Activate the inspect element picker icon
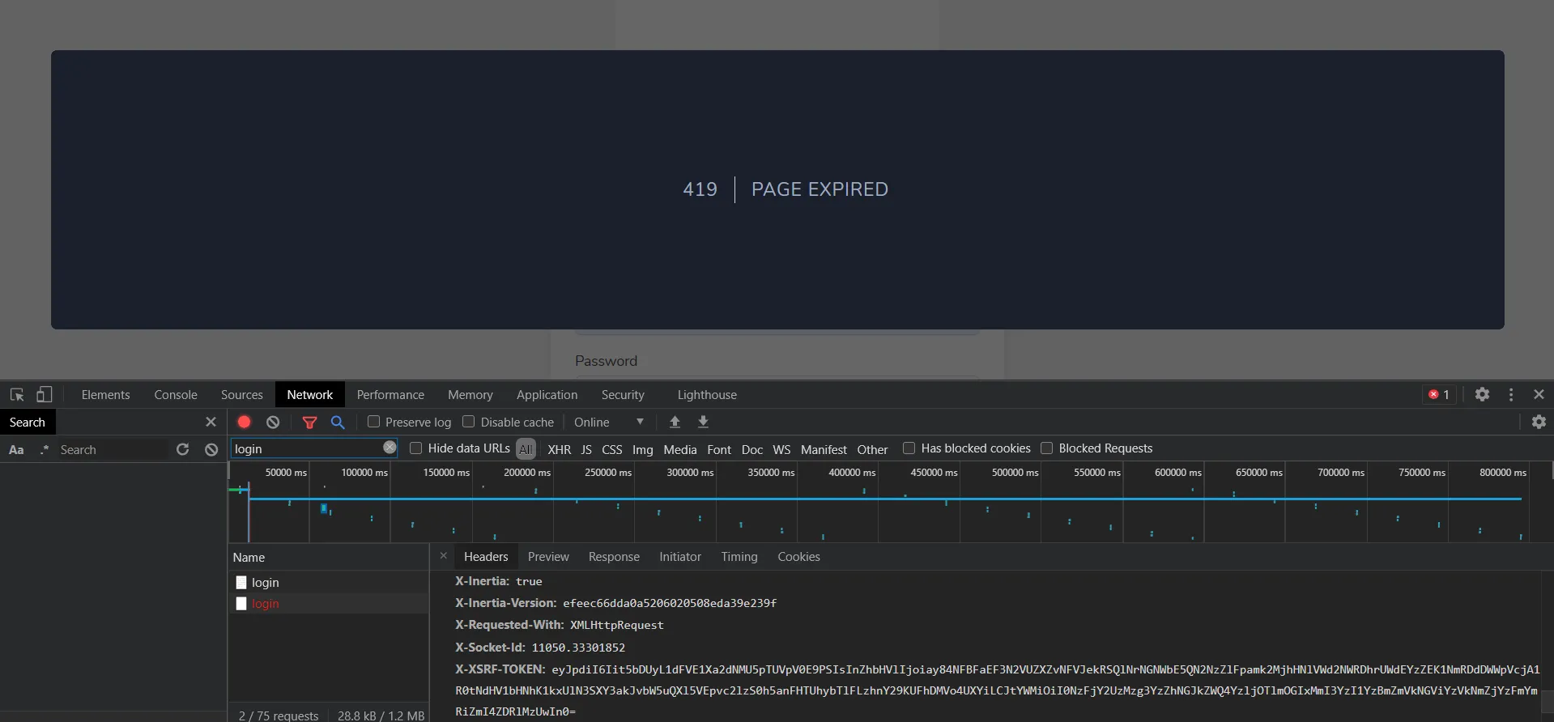Screen dimensions: 1554x722 [x=17, y=395]
